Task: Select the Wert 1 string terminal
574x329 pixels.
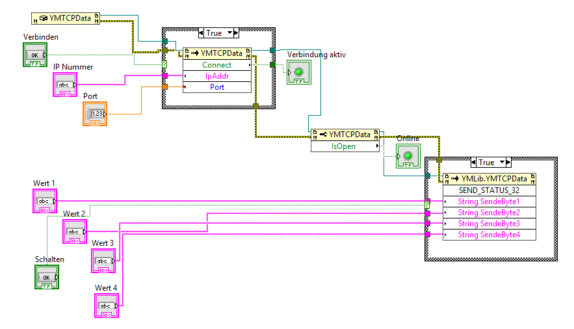Action: tap(45, 201)
